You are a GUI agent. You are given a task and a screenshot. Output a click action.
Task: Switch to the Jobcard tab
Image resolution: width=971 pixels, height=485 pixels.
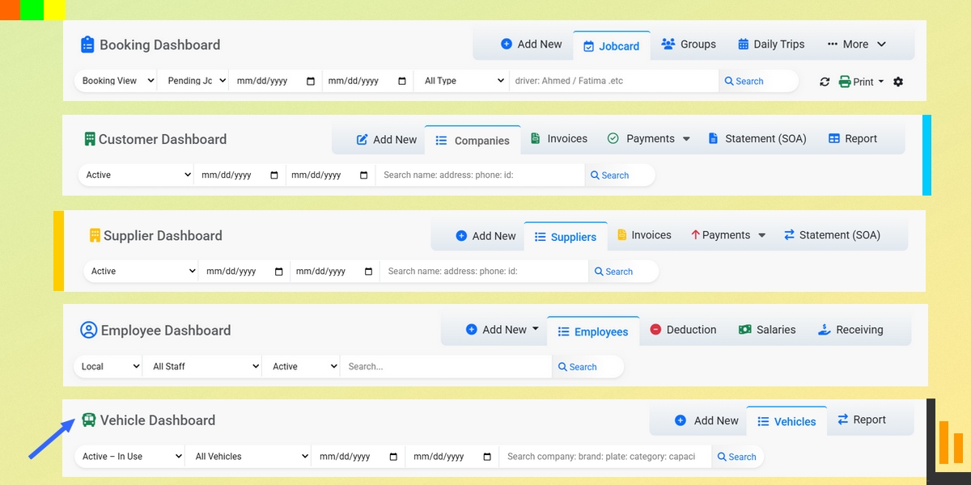[612, 44]
